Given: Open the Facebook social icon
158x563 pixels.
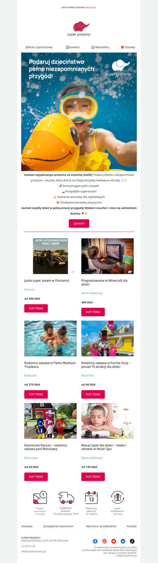Looking at the screenshot, I should click(95, 541).
